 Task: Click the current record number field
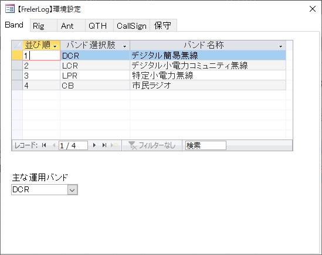(73, 145)
